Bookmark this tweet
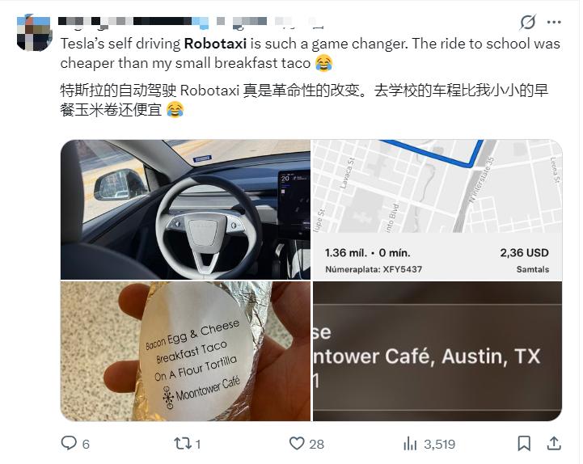583x464 pixels. pos(524,443)
